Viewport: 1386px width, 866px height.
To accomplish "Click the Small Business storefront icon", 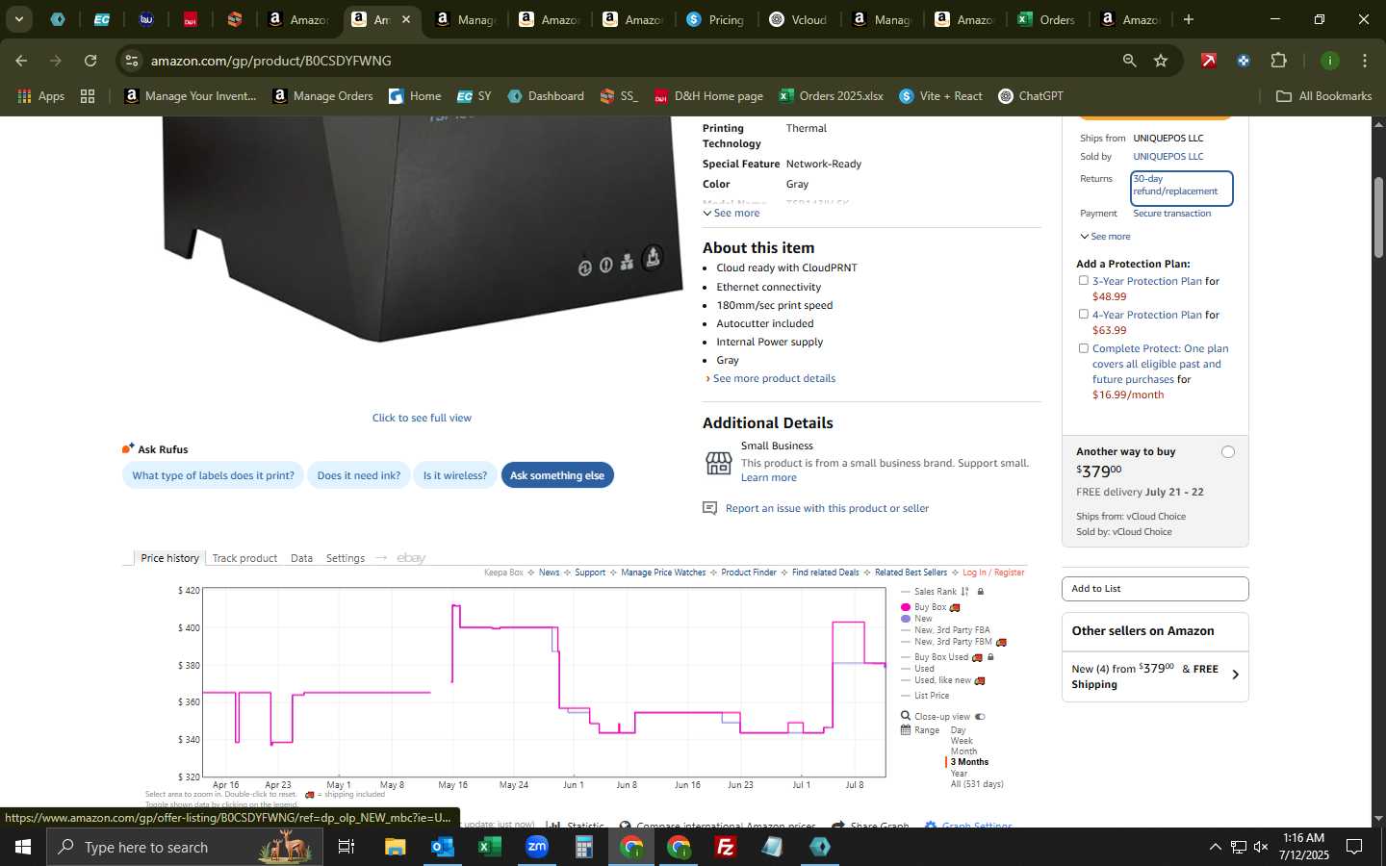I will (718, 464).
